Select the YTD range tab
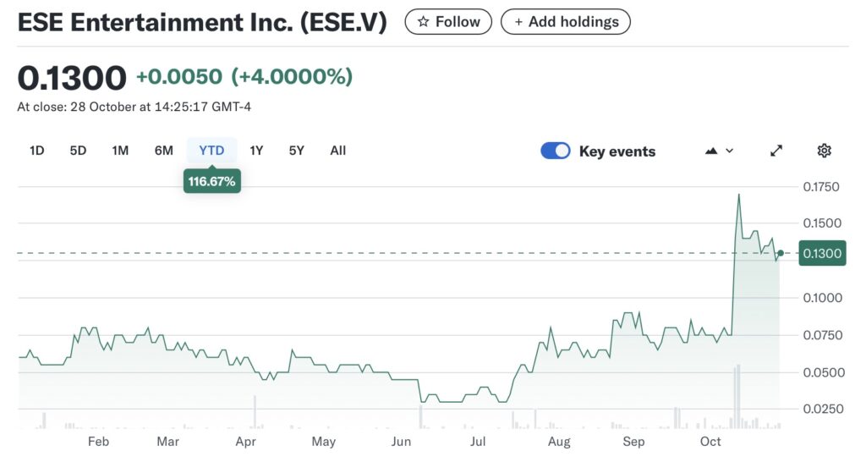The width and height of the screenshot is (866, 473). click(x=211, y=151)
